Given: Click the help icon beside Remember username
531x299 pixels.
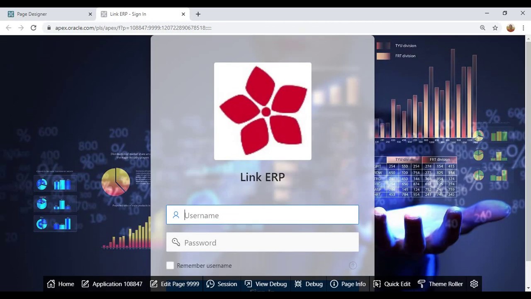Looking at the screenshot, I should (x=353, y=266).
